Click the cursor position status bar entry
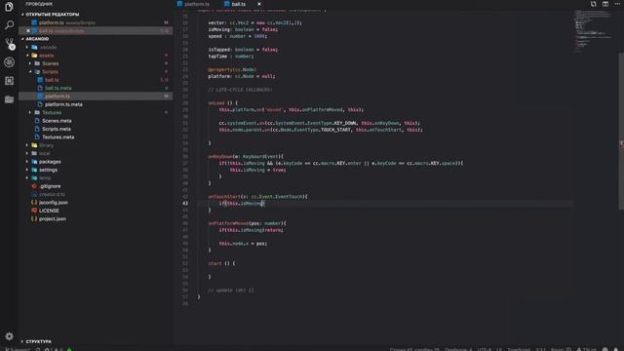This screenshot has height=351, width=624. click(x=414, y=349)
